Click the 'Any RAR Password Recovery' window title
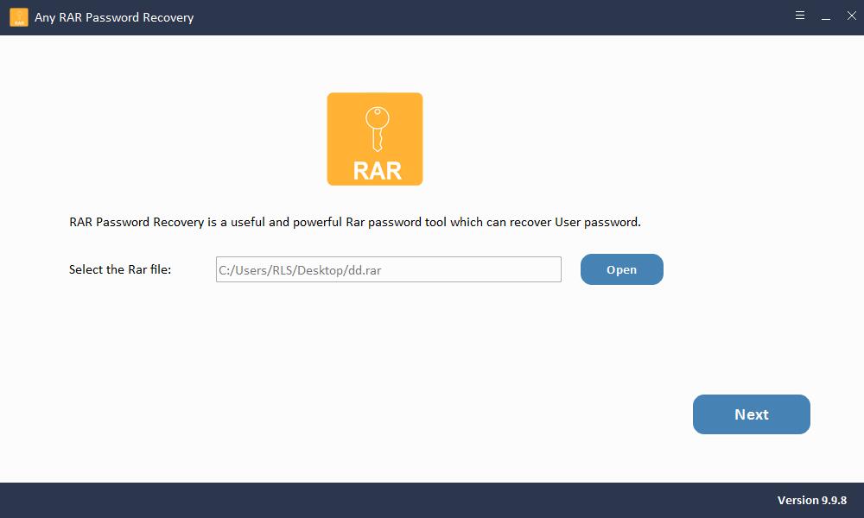Viewport: 864px width, 518px height. [114, 17]
